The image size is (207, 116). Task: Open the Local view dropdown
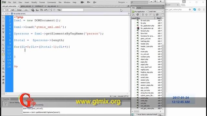156,12
